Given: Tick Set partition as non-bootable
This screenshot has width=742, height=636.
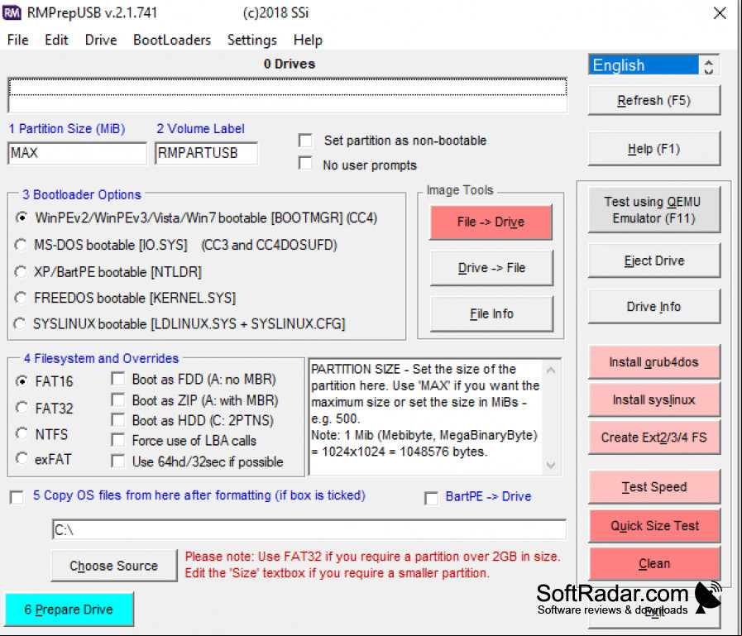Looking at the screenshot, I should 306,141.
